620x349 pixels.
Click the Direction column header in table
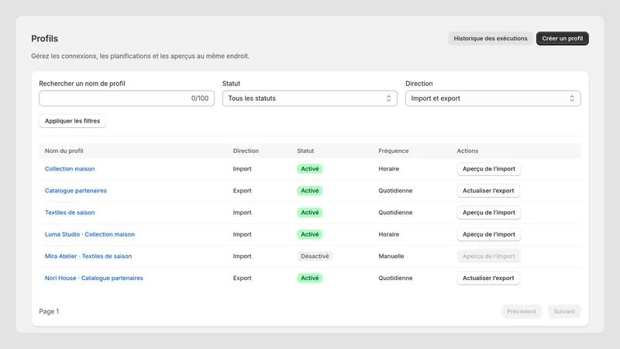(246, 150)
